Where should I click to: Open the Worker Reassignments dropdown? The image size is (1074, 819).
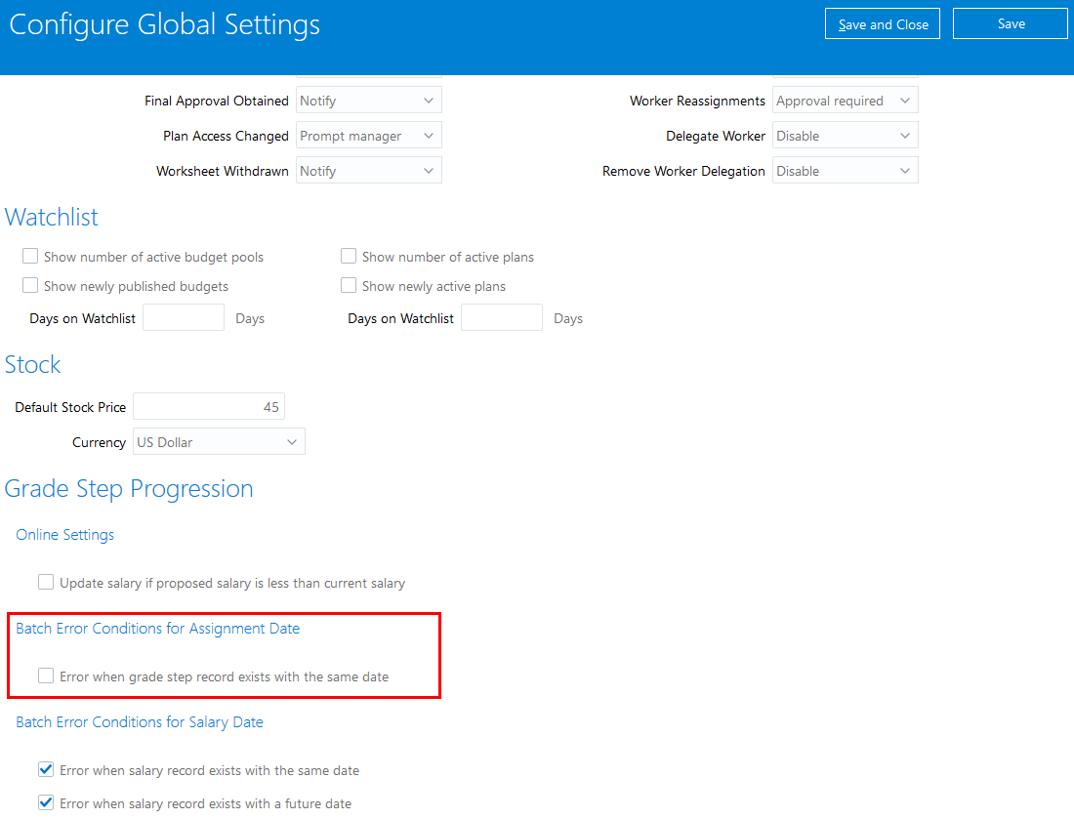click(x=845, y=101)
